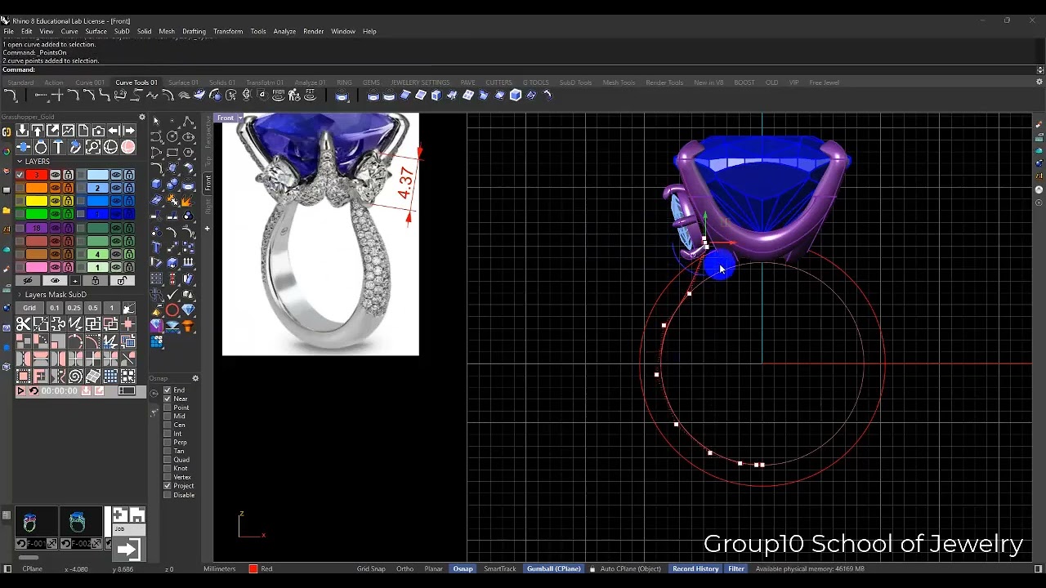Image resolution: width=1046 pixels, height=588 pixels.
Task: Switch to the PAVE toolbar tab
Action: 467,82
